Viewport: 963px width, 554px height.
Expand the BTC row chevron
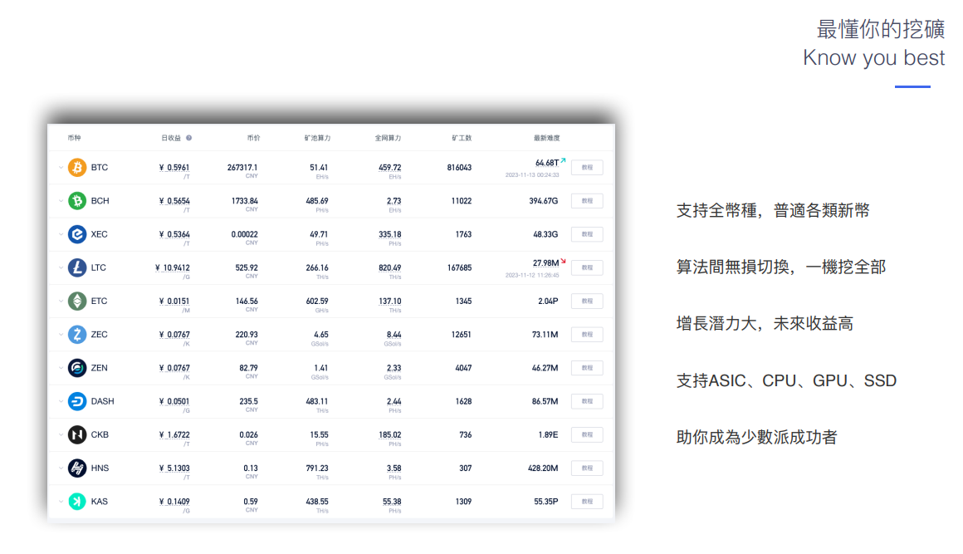click(x=60, y=168)
